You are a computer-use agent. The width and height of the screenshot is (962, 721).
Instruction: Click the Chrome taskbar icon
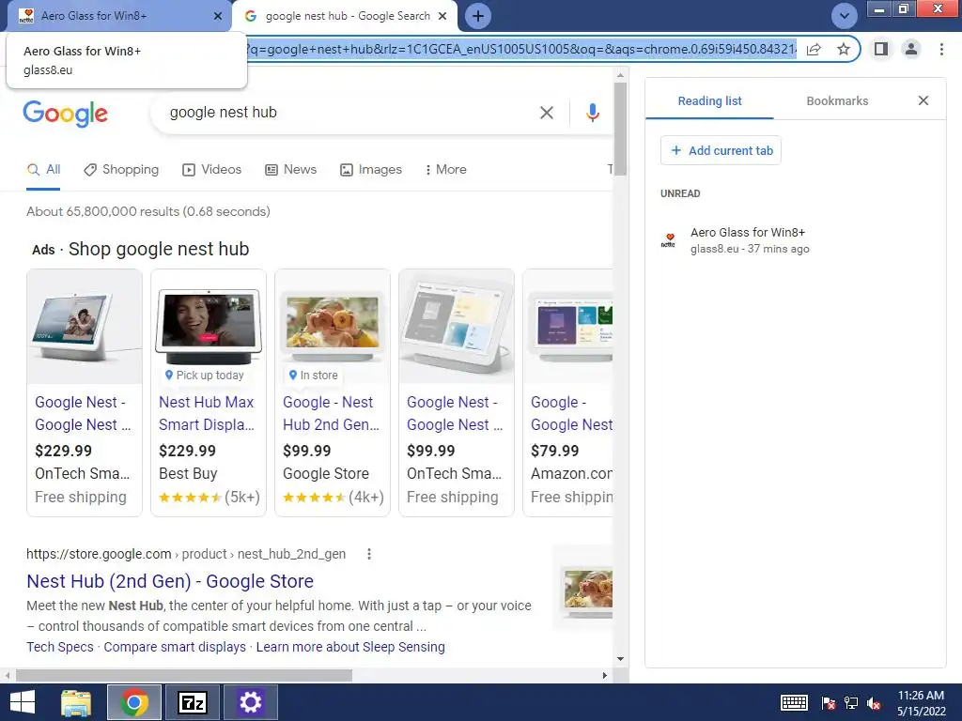[x=134, y=702]
